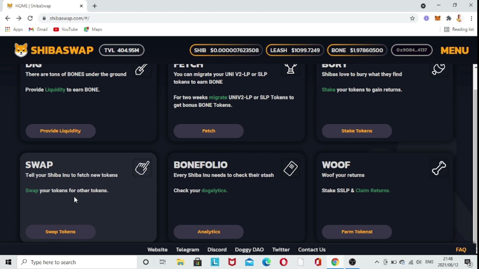Click the Chrome icon in the taskbar
Image resolution: width=479 pixels, height=269 pixels.
click(x=335, y=262)
